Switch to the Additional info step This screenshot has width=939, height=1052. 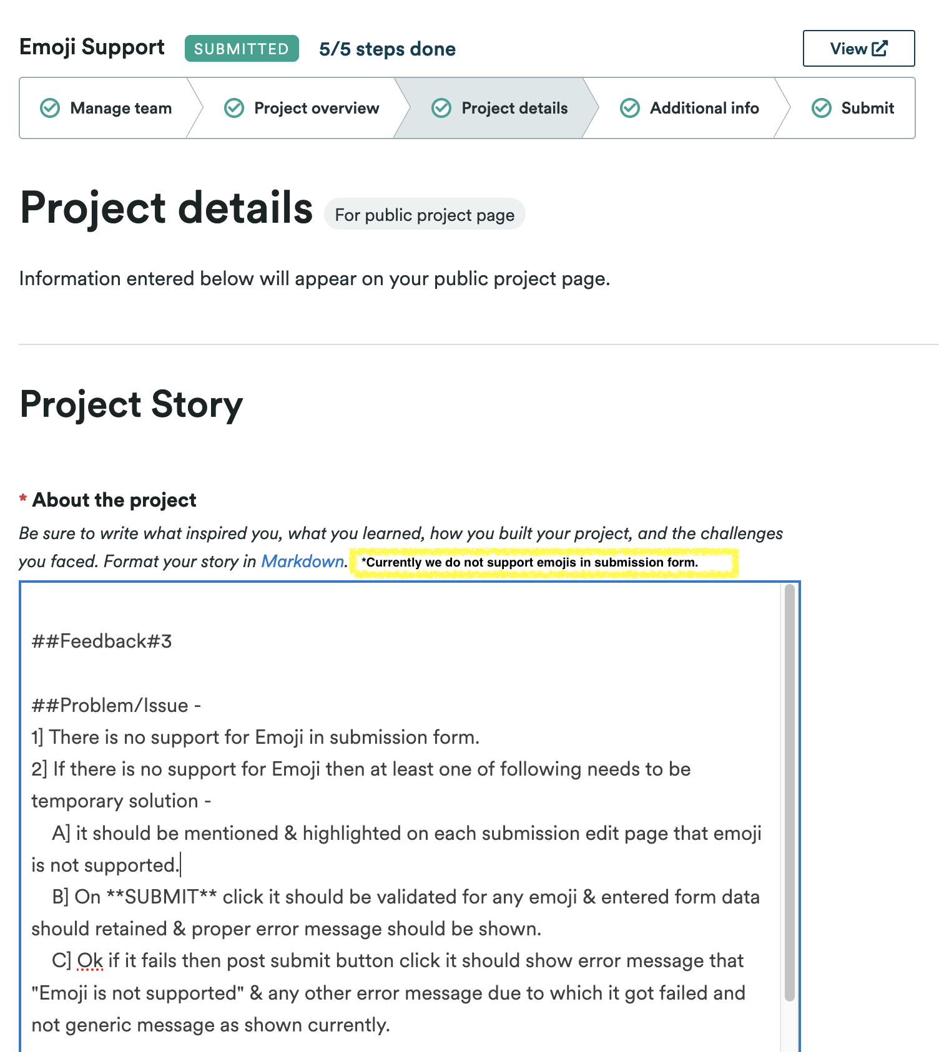(704, 108)
